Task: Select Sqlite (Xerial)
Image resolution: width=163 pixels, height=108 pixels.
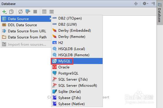Action: click(x=77, y=91)
